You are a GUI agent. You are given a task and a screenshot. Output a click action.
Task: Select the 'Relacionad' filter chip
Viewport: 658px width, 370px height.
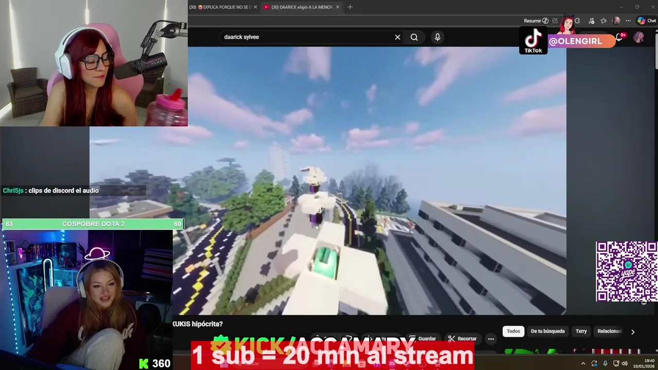(610, 331)
